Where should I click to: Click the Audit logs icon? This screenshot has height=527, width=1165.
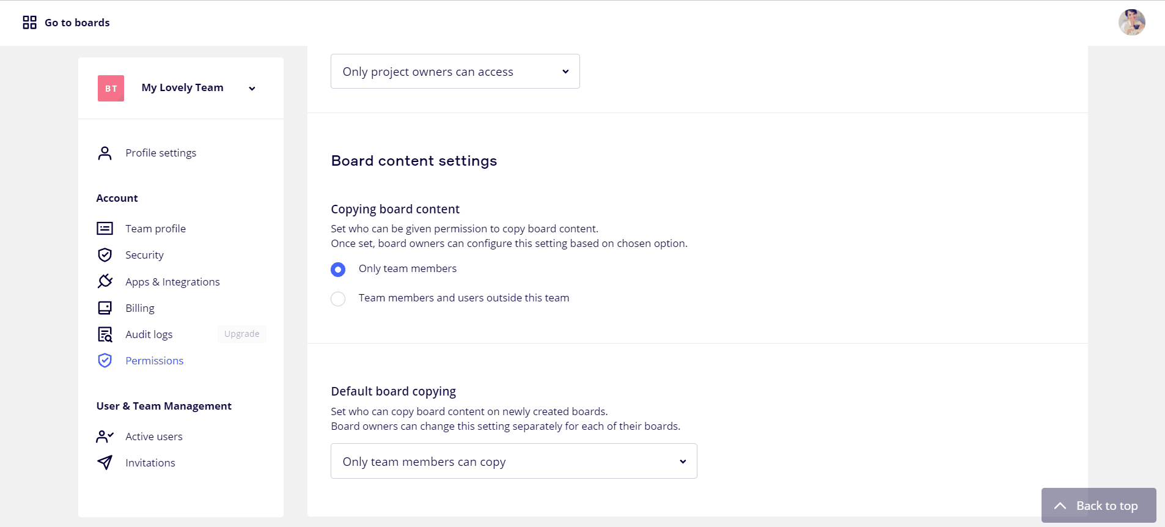(x=105, y=334)
